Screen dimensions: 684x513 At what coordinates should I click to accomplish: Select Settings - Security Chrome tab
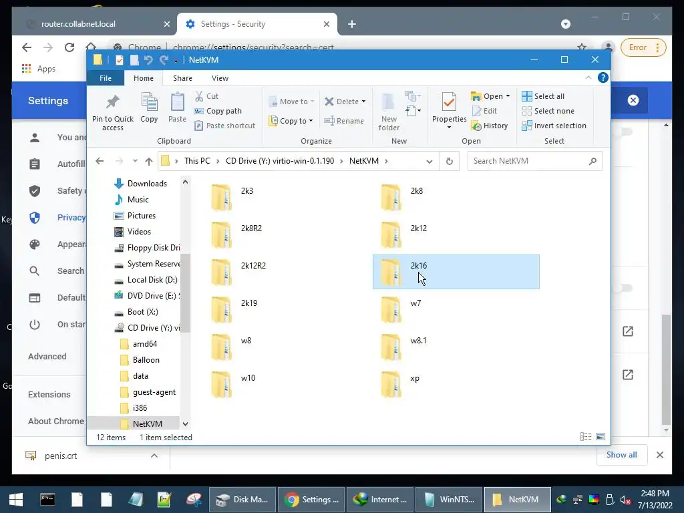click(x=257, y=24)
